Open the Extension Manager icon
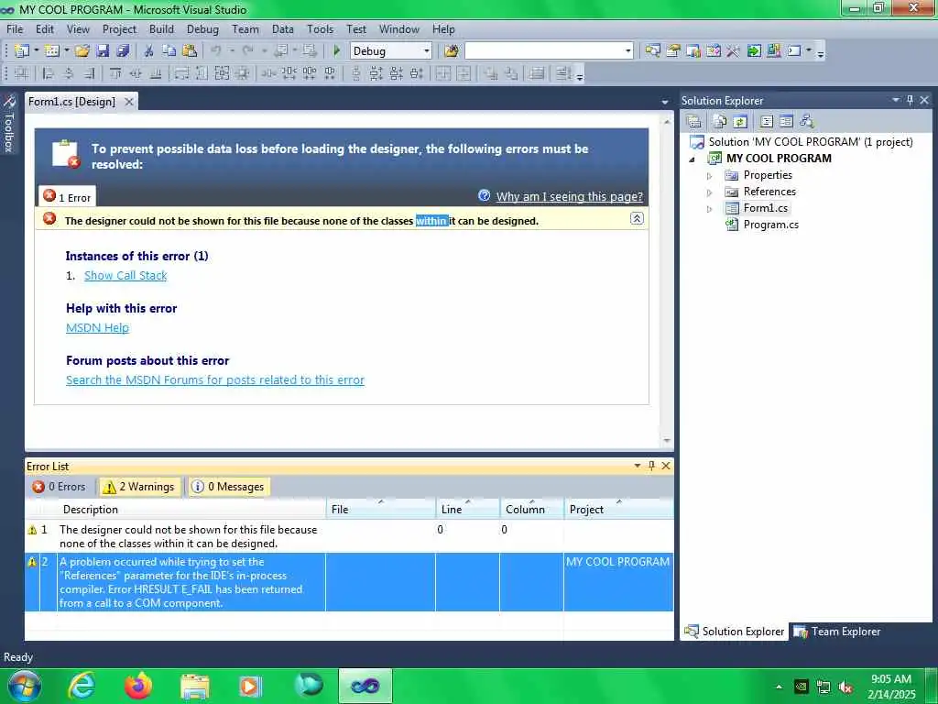This screenshot has width=938, height=704. point(774,51)
